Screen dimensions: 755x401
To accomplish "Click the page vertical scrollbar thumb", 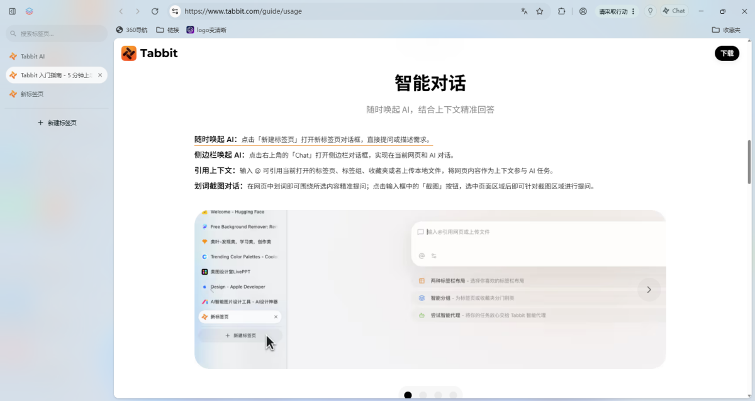I will pyautogui.click(x=749, y=162).
